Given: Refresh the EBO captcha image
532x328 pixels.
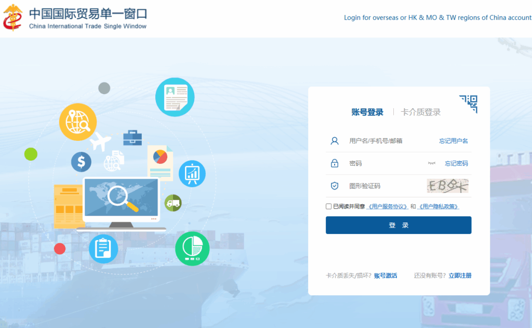Looking at the screenshot, I should [x=448, y=186].
